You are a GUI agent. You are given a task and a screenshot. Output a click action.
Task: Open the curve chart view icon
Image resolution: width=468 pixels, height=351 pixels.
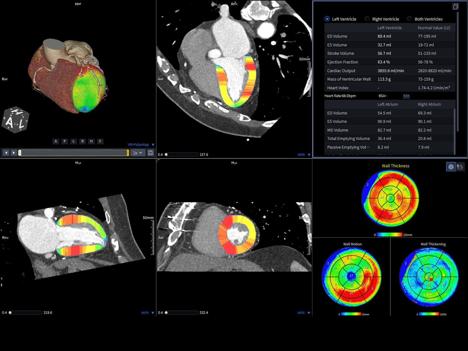tap(460, 167)
